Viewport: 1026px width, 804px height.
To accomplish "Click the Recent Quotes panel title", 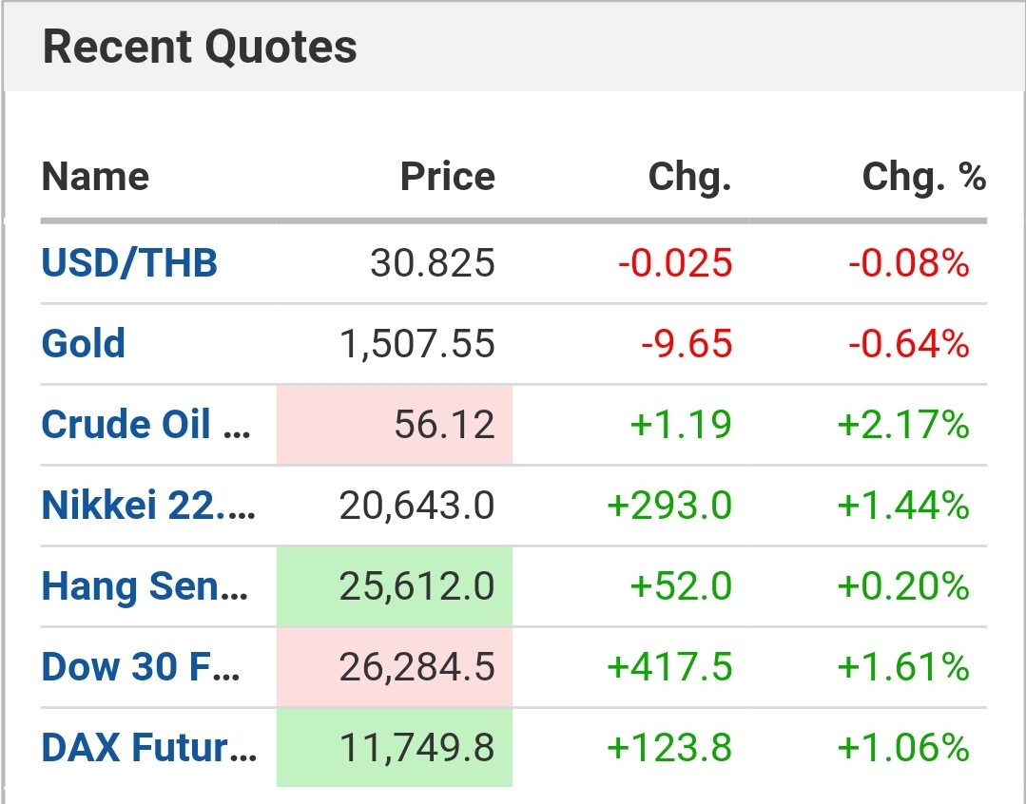I will click(200, 47).
